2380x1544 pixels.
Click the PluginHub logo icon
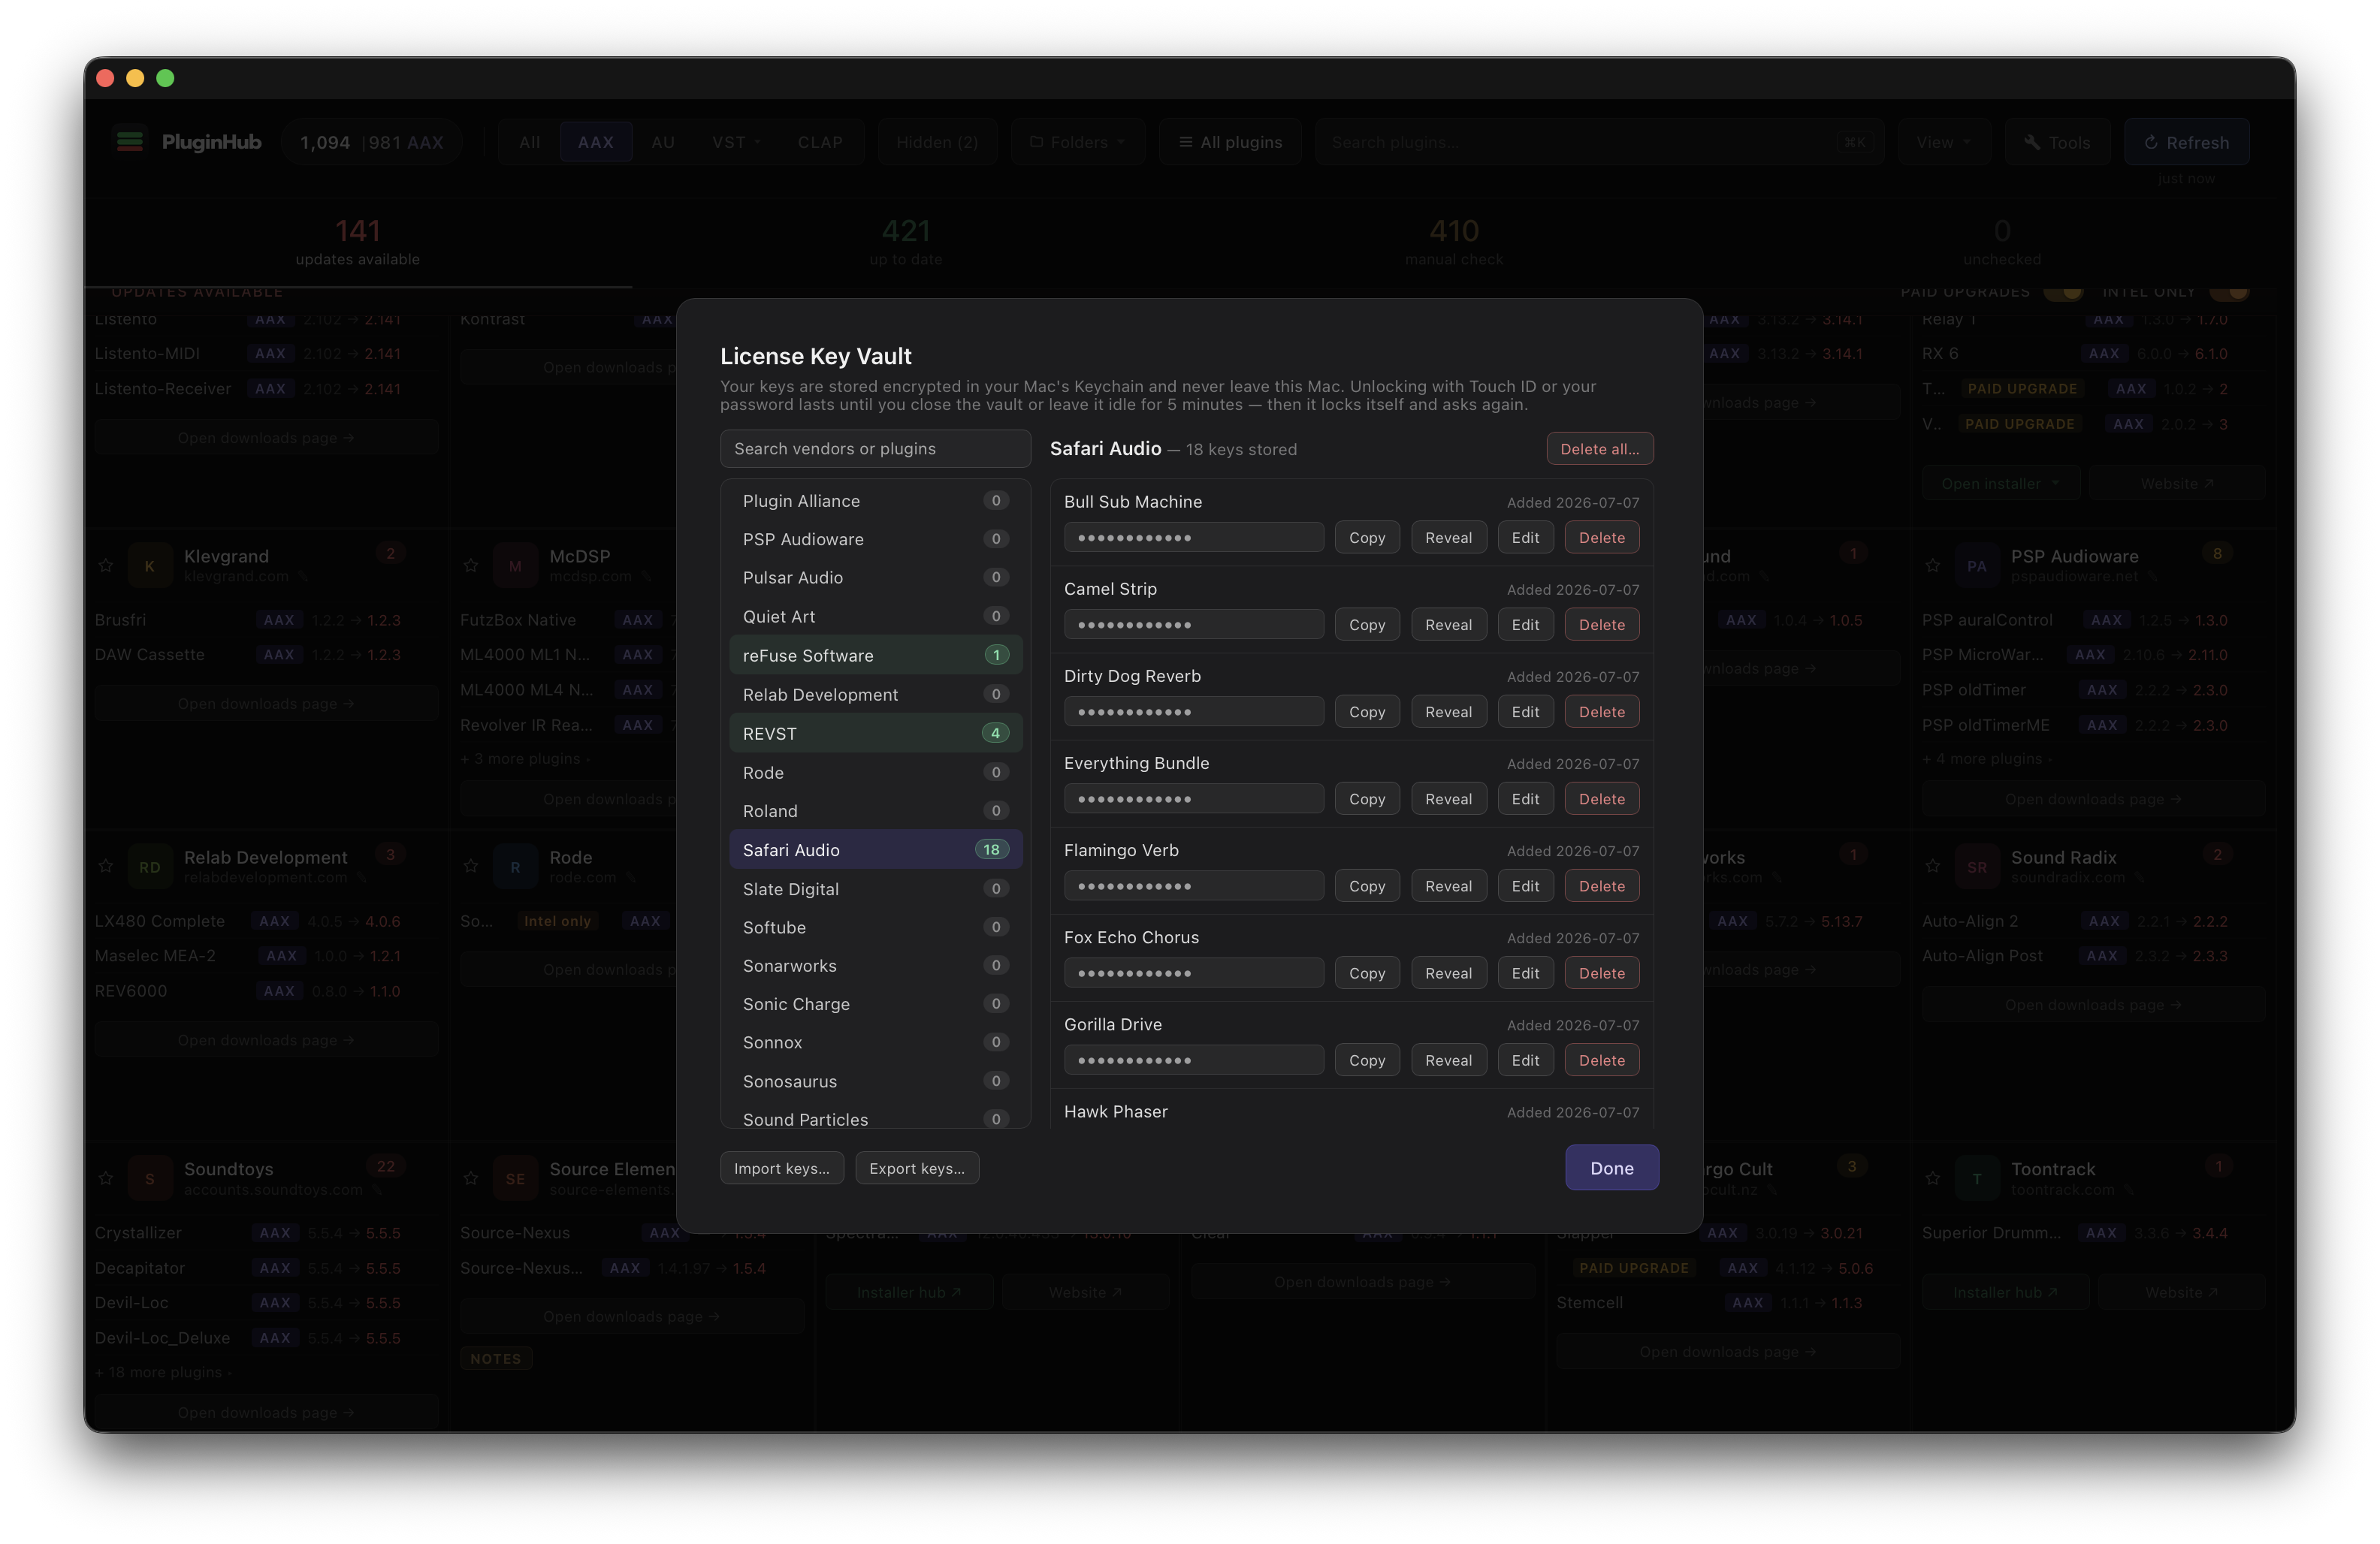tap(130, 141)
